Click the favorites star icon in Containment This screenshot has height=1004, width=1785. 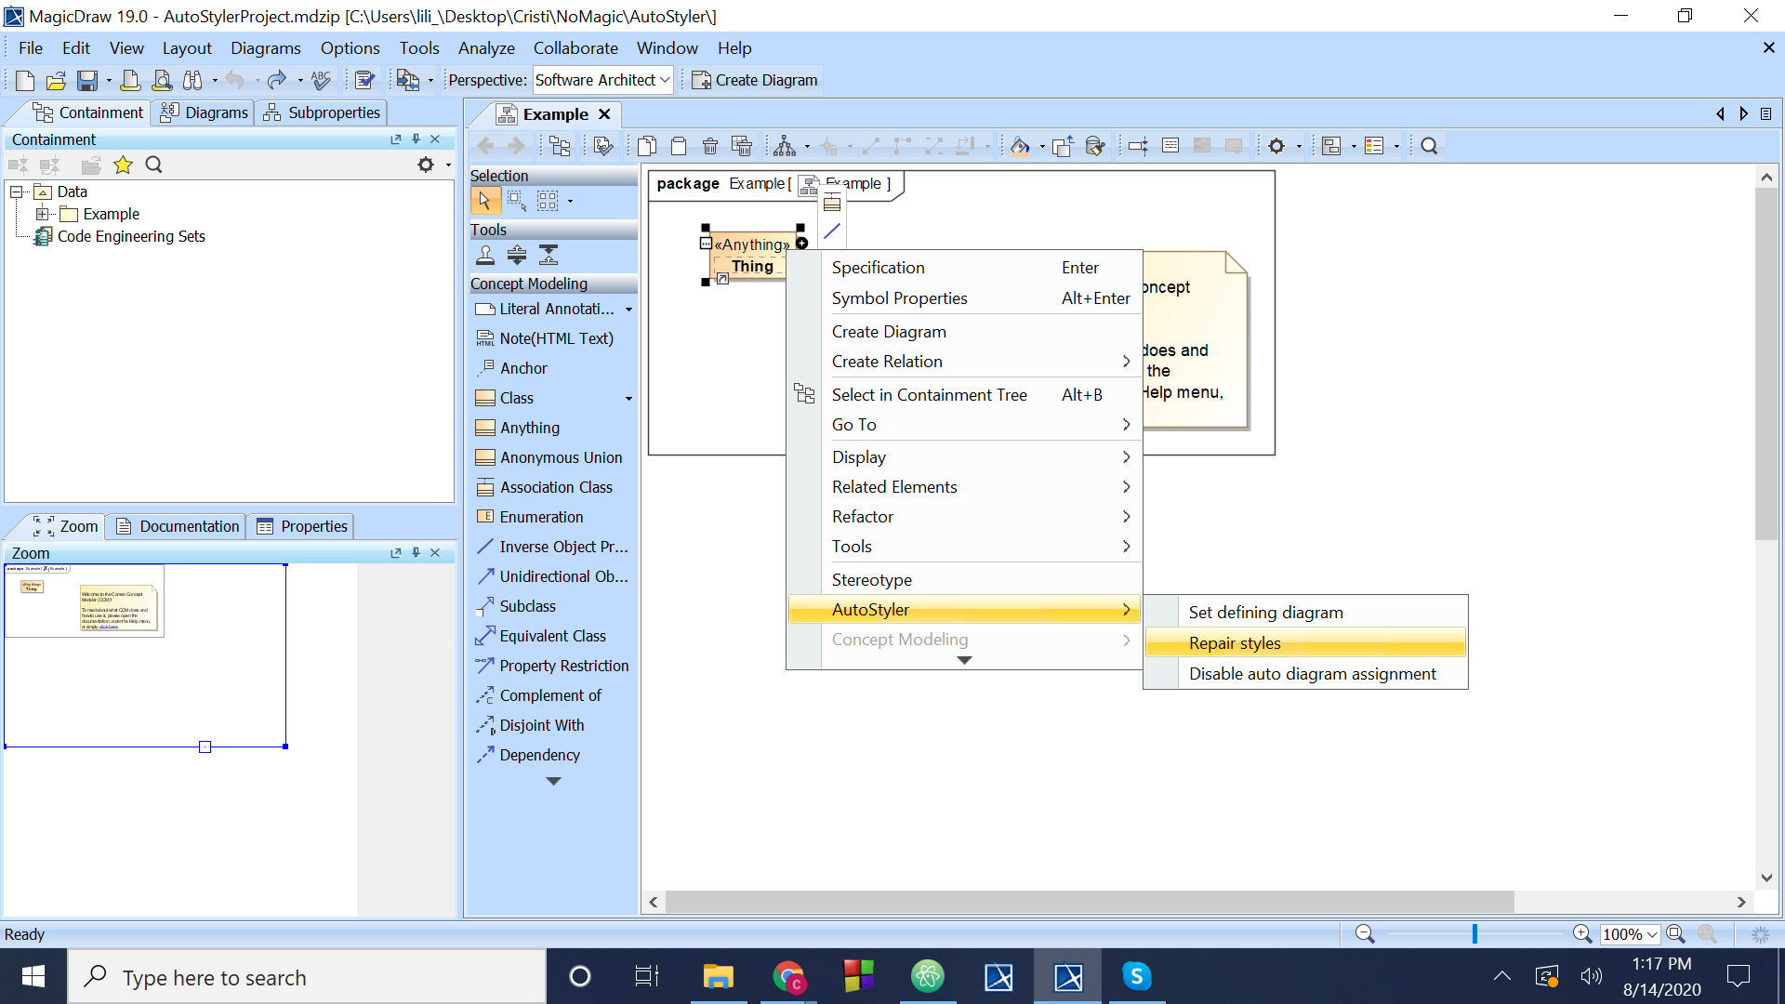click(123, 165)
